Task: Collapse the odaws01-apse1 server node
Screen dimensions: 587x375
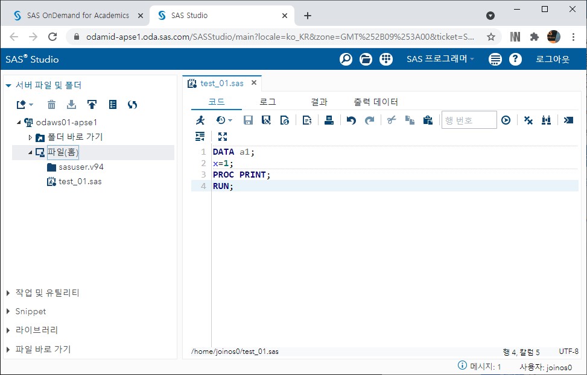Action: click(x=19, y=122)
